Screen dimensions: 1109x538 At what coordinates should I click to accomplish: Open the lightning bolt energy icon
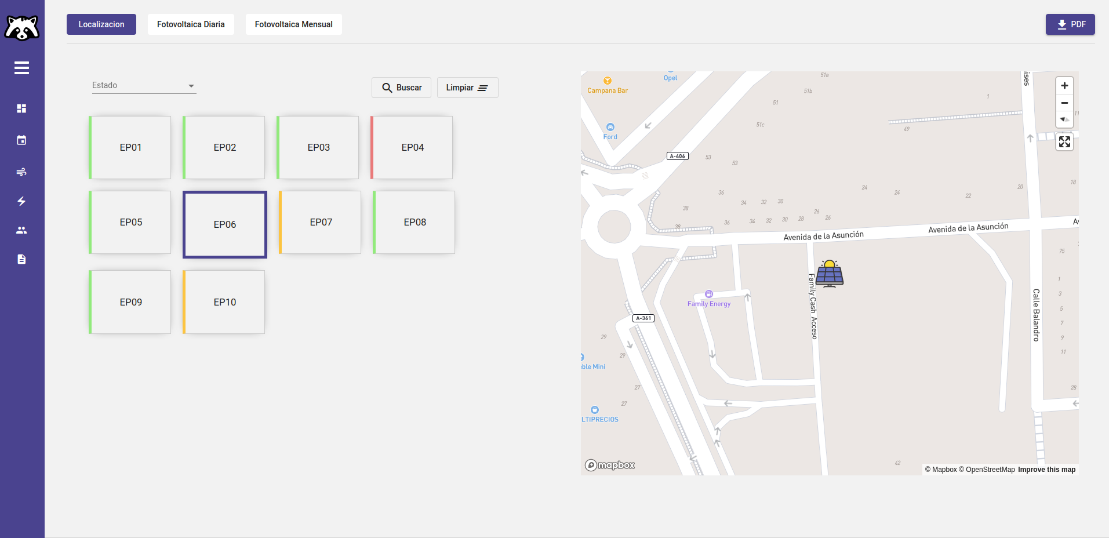[21, 201]
